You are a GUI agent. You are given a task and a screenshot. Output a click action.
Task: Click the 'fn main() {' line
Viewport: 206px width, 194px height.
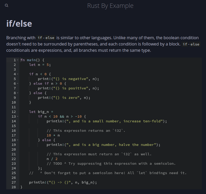[32, 60]
